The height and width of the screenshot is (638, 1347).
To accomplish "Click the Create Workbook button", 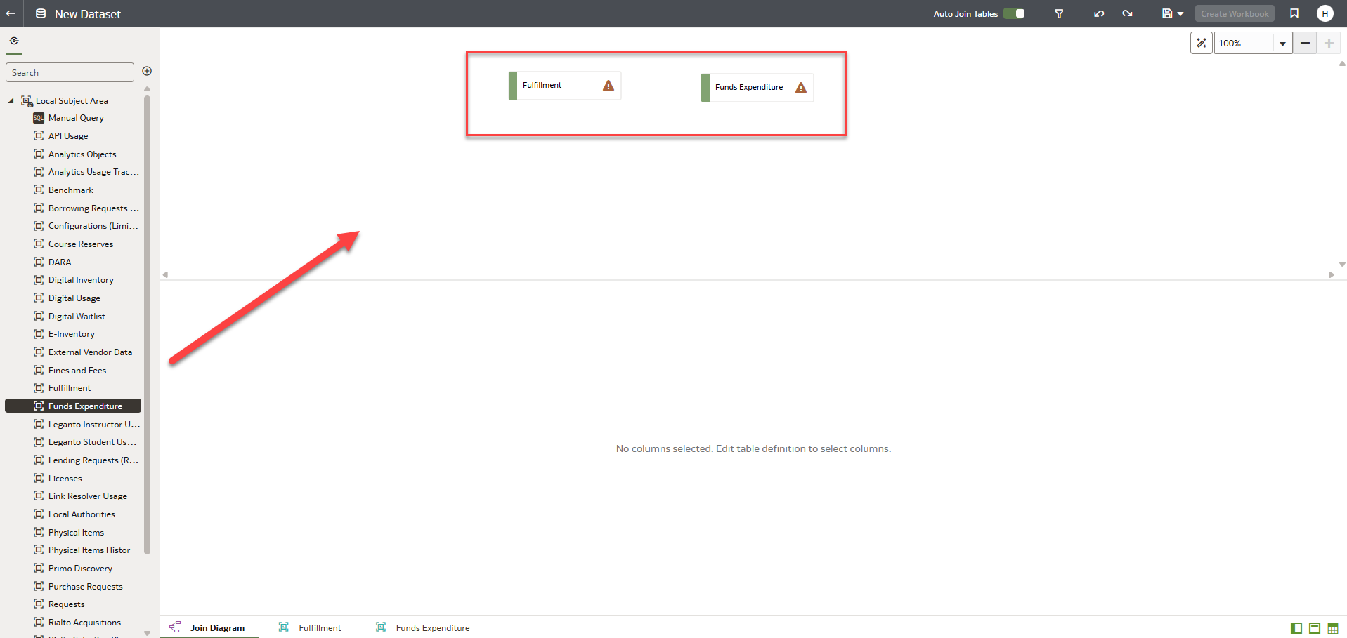I will 1235,13.
